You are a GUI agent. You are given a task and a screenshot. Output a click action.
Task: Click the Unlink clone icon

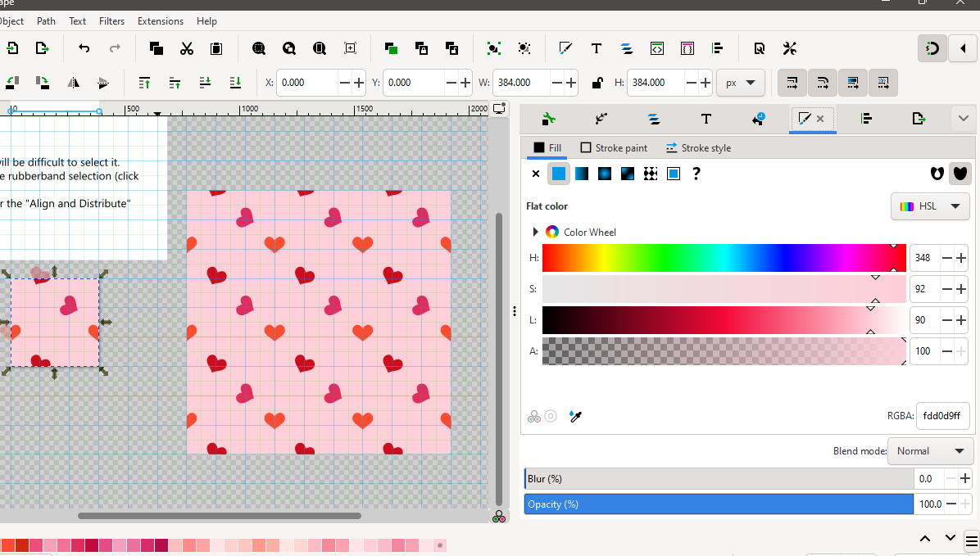point(451,48)
